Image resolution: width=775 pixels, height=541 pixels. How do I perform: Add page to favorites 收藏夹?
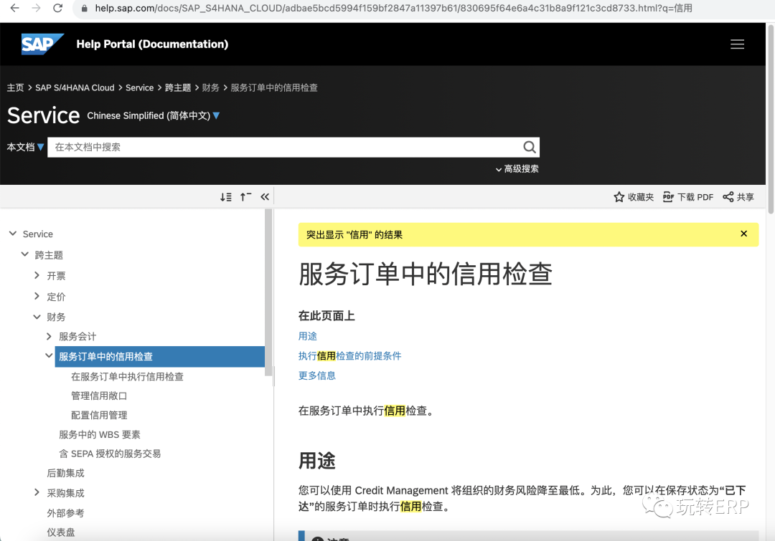(634, 197)
